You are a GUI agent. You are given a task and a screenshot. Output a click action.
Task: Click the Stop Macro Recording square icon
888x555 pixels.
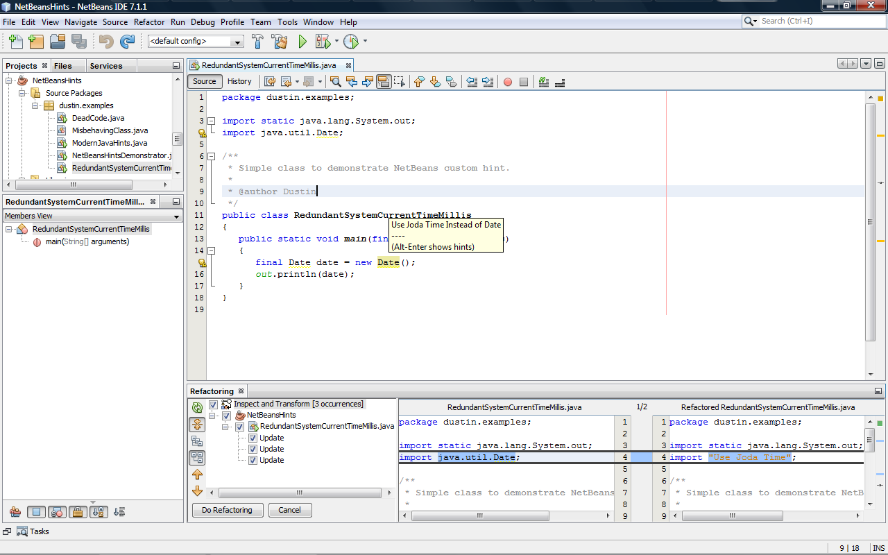point(524,82)
